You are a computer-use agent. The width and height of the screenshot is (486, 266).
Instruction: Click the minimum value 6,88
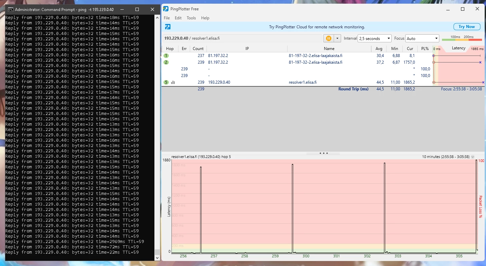click(x=396, y=56)
